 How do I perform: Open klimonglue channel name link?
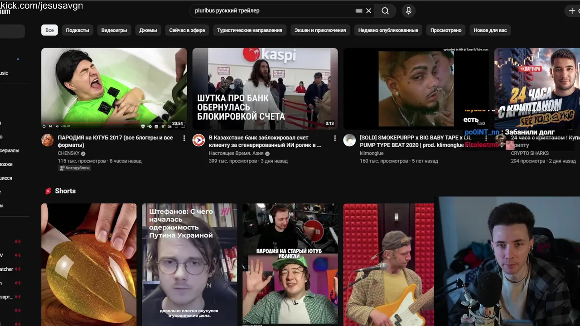pos(372,153)
